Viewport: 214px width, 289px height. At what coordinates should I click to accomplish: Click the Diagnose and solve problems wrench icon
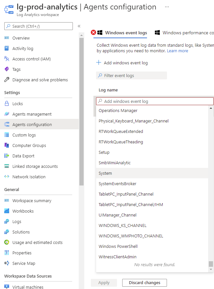tap(7, 80)
